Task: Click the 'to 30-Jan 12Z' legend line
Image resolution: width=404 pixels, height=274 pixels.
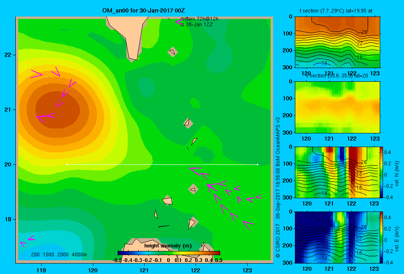Action: 196,25
